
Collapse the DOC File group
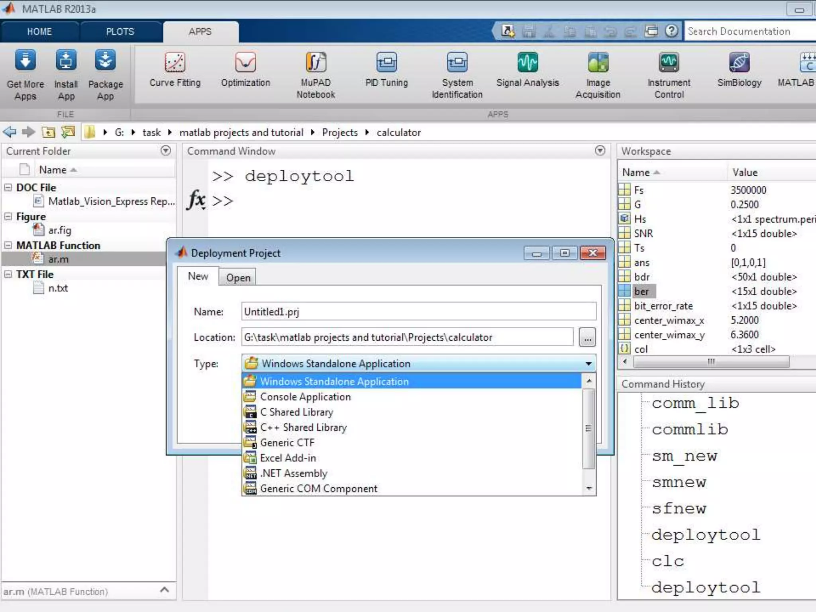pyautogui.click(x=8, y=187)
